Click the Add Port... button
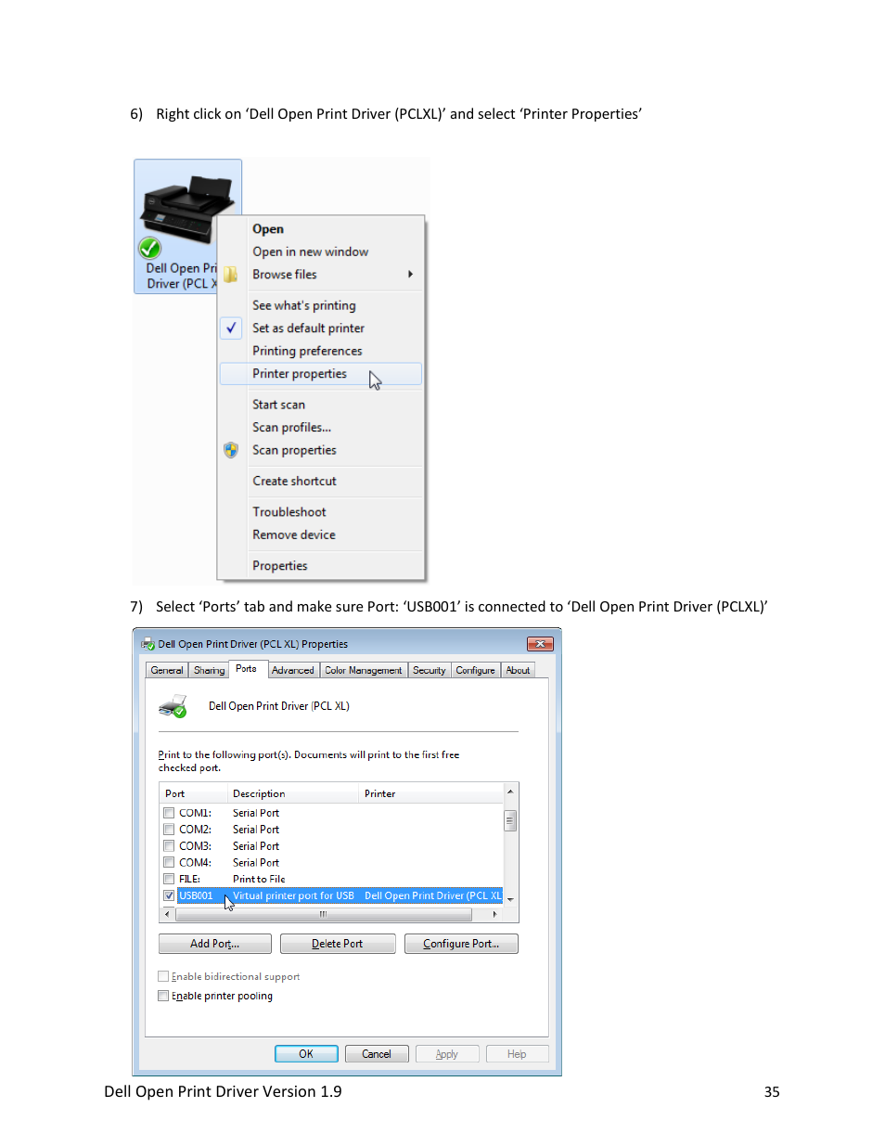The width and height of the screenshot is (885, 1146). click(215, 944)
